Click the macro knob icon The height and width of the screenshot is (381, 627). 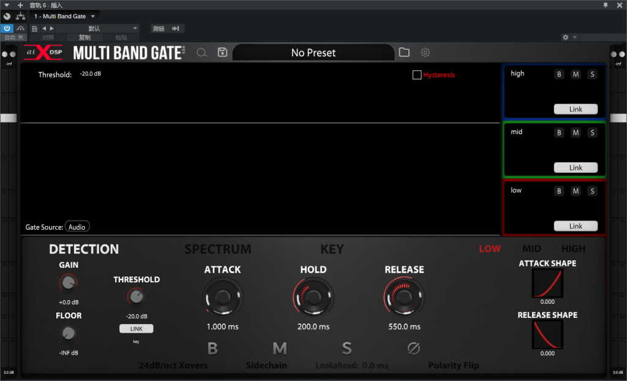click(7, 17)
